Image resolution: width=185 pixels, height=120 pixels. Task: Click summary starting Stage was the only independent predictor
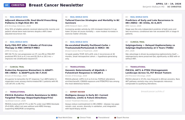152,31
